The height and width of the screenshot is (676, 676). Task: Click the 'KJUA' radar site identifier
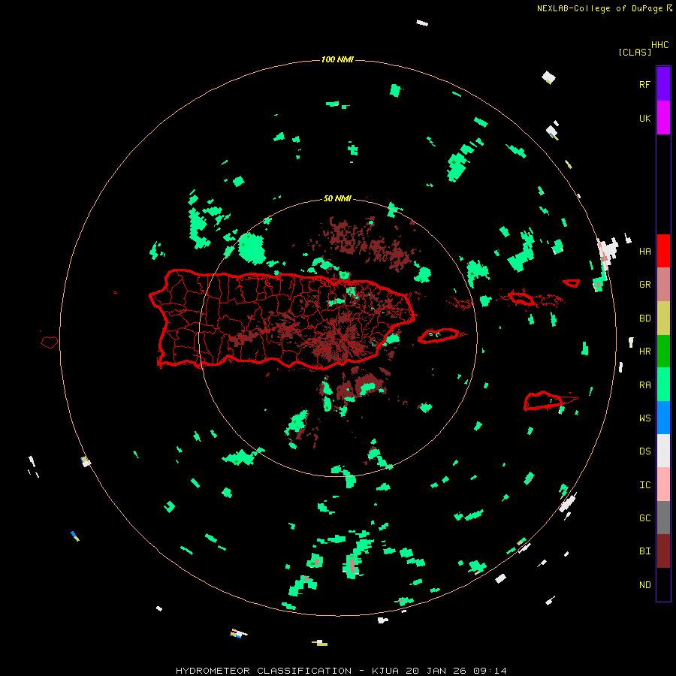[385, 671]
